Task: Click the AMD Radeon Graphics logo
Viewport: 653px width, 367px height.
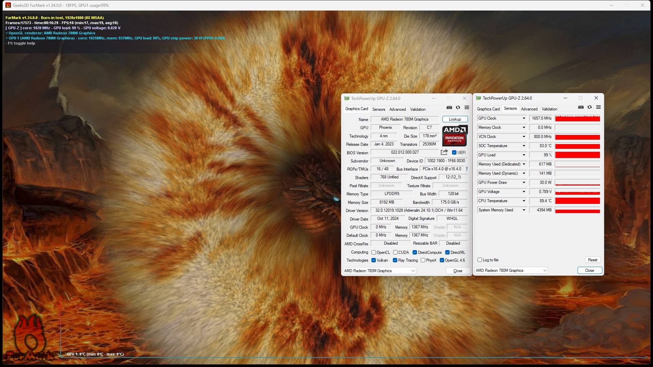Action: [455, 135]
